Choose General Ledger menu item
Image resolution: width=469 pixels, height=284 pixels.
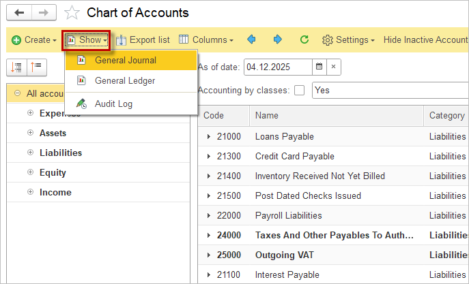coord(125,80)
